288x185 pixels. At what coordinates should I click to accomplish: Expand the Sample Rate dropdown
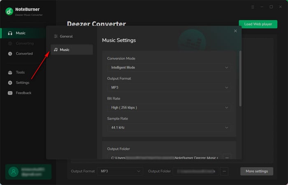click(169, 127)
